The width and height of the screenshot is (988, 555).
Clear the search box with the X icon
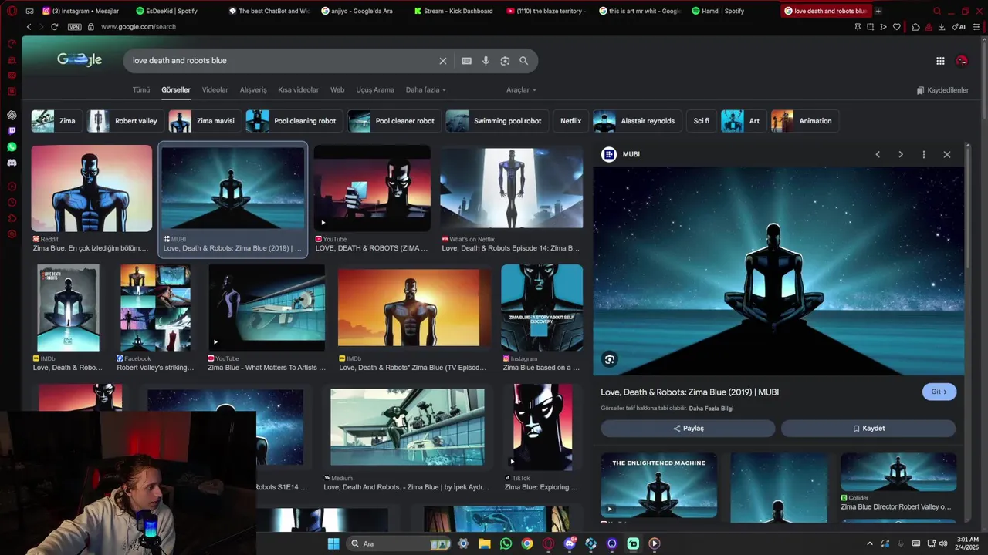point(443,61)
